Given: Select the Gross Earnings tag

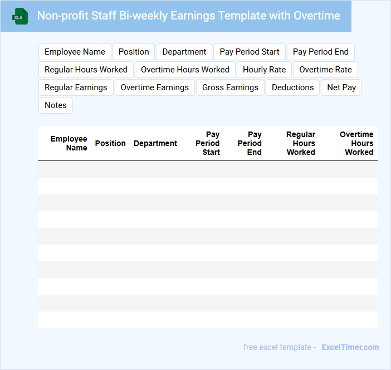Looking at the screenshot, I should tap(230, 87).
